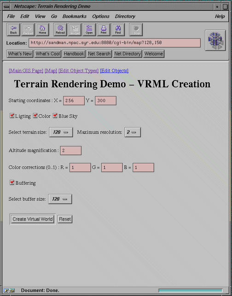The image size is (232, 296).
Task: Open the buffer size dropdown
Action: [x=60, y=199]
